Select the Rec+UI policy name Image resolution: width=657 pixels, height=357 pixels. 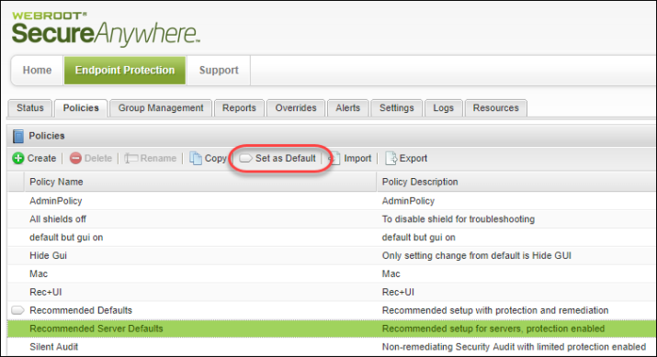46,292
